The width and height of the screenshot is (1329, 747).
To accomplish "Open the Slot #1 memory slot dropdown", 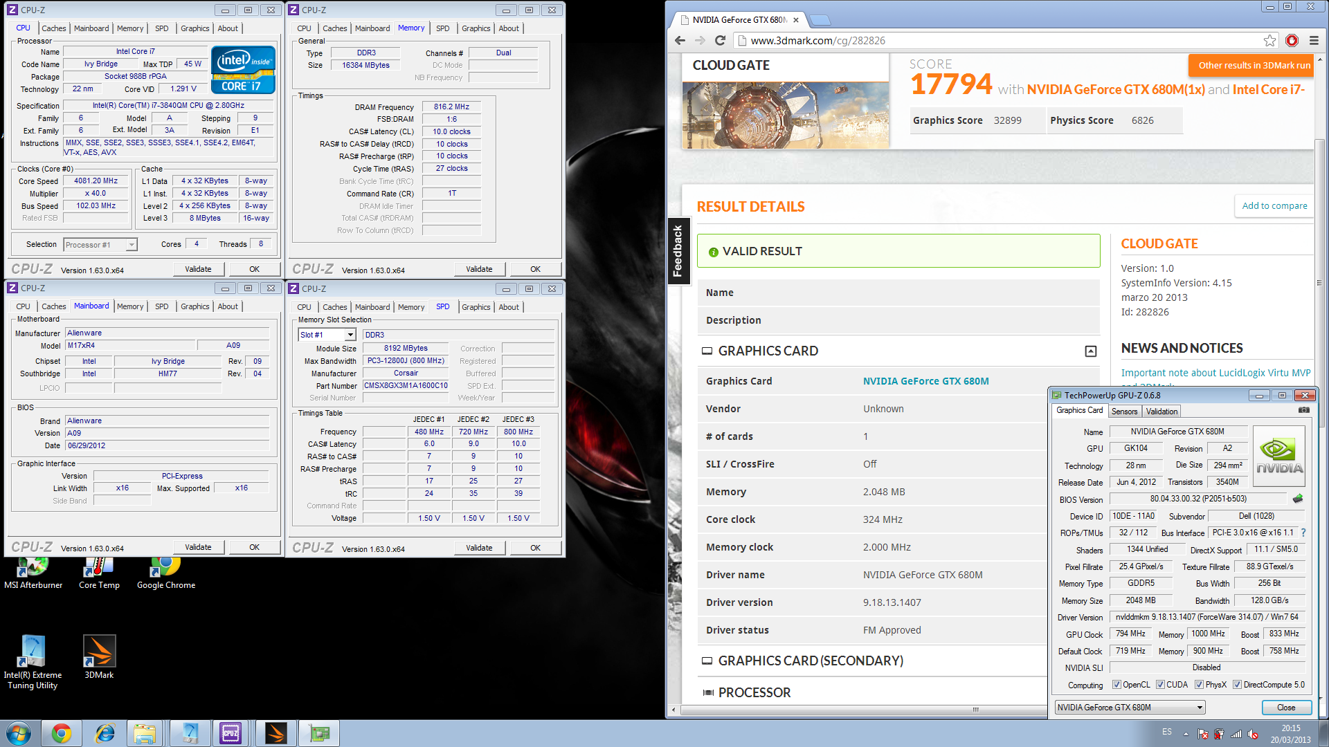I will tap(327, 335).
